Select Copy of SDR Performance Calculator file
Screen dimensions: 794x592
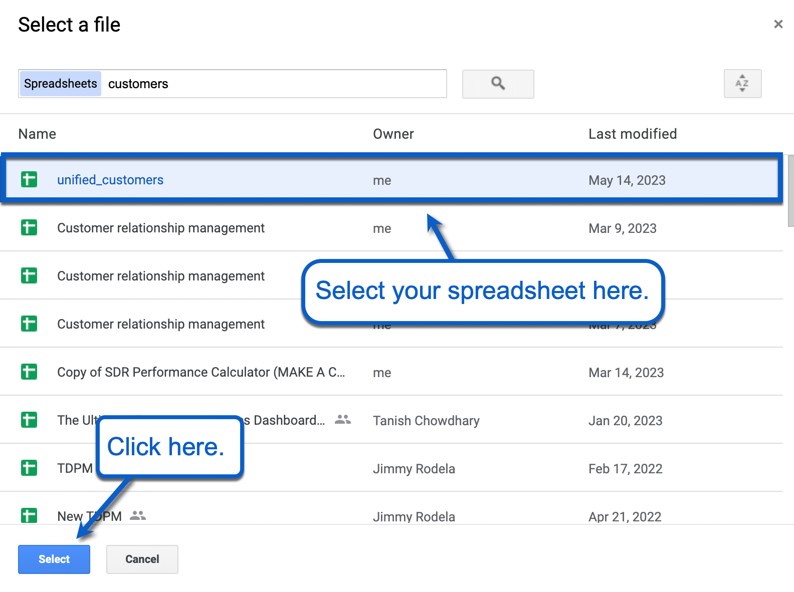click(201, 372)
